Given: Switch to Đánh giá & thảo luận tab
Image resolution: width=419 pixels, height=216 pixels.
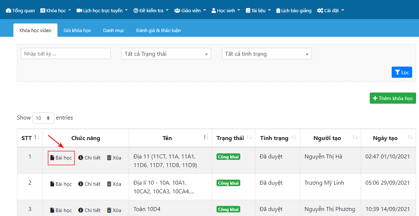Looking at the screenshot, I should (x=159, y=30).
